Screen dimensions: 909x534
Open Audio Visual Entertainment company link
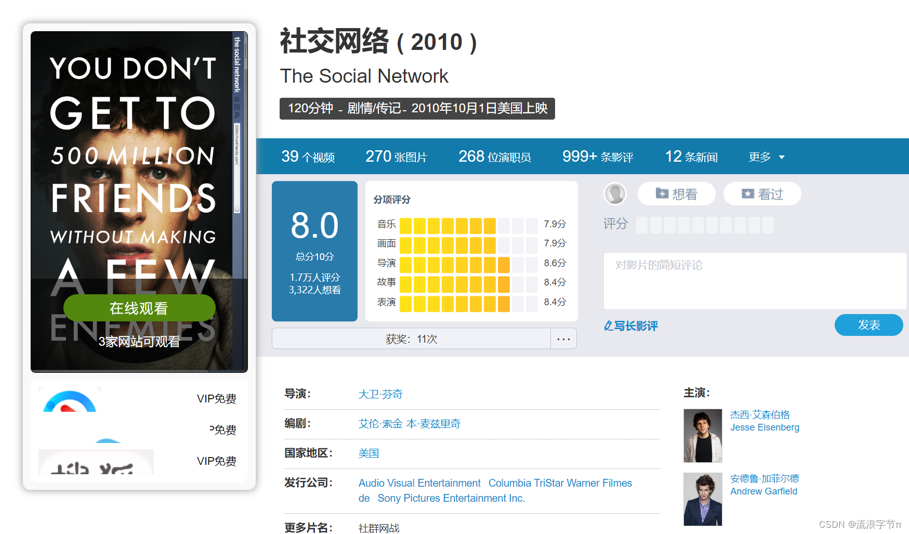pyautogui.click(x=419, y=483)
